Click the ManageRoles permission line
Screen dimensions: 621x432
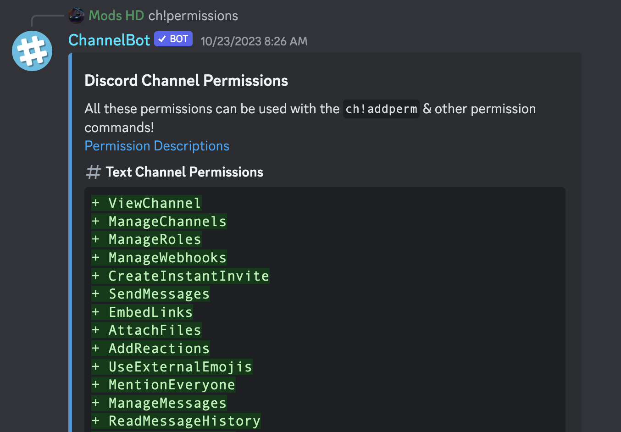[147, 239]
